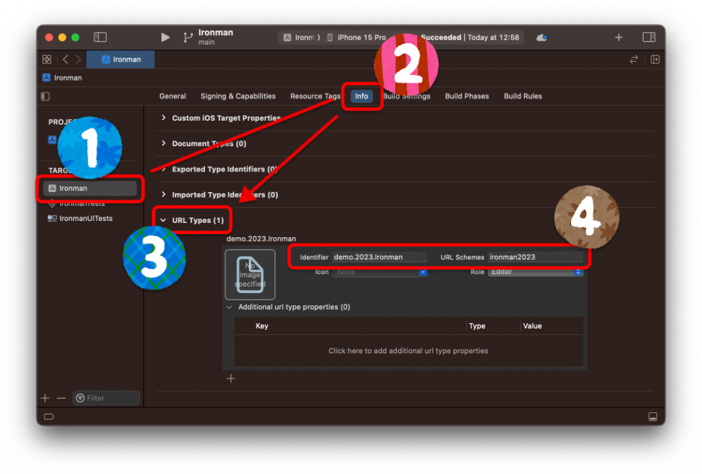
Task: Open the related items grid icon
Action: [x=47, y=59]
